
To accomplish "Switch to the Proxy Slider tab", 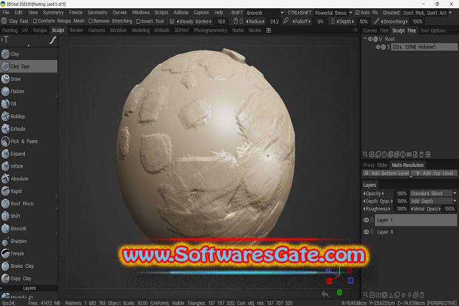I will (x=375, y=165).
